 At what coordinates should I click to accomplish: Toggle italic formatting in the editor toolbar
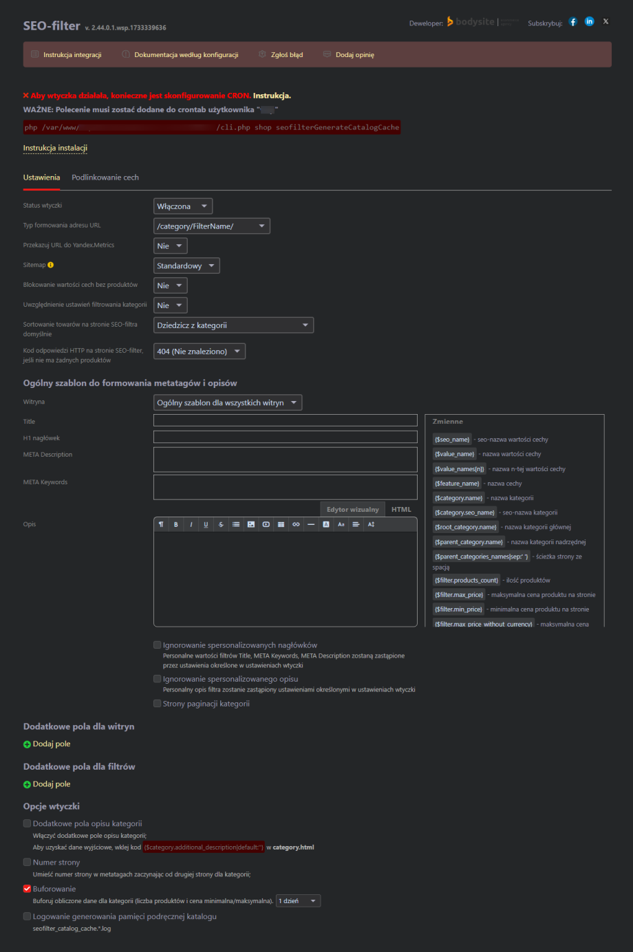(x=191, y=525)
